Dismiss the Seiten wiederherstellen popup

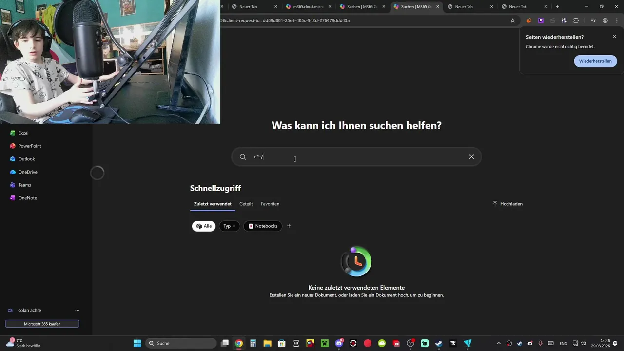click(614, 37)
